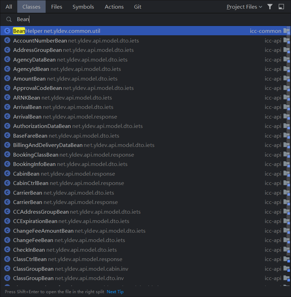Open CCExpirationBean class
Image resolution: width=291 pixels, height=297 pixels.
click(145, 221)
